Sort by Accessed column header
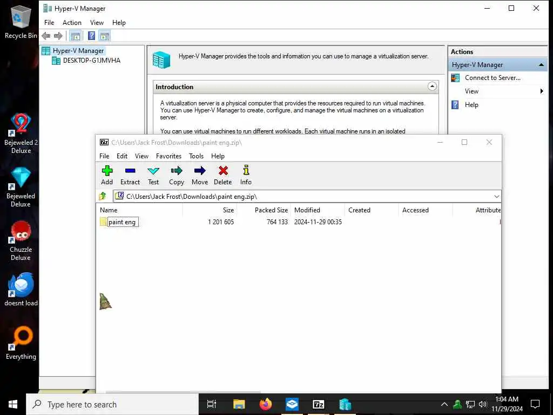The image size is (553, 415). coord(426,210)
